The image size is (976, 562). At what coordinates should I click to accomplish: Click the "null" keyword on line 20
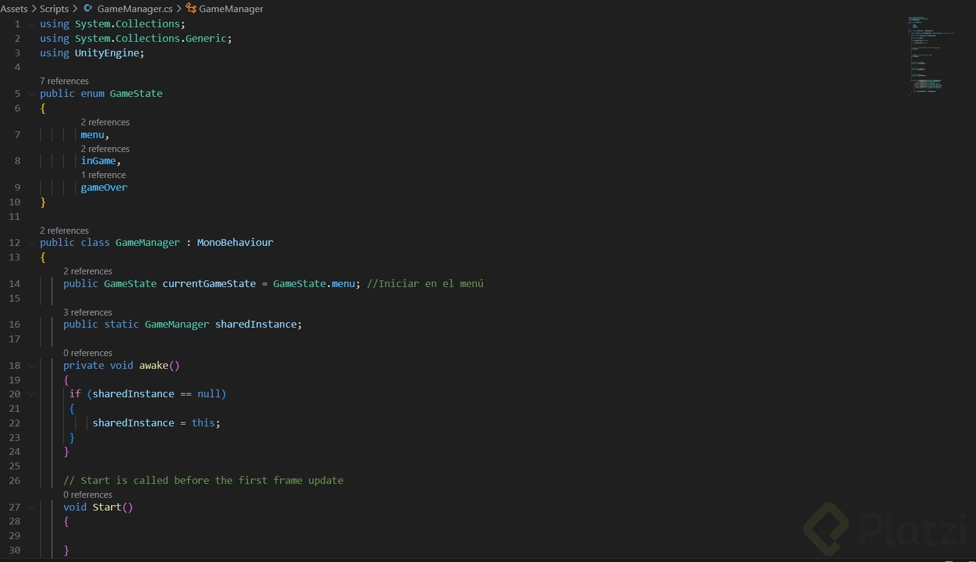(209, 394)
